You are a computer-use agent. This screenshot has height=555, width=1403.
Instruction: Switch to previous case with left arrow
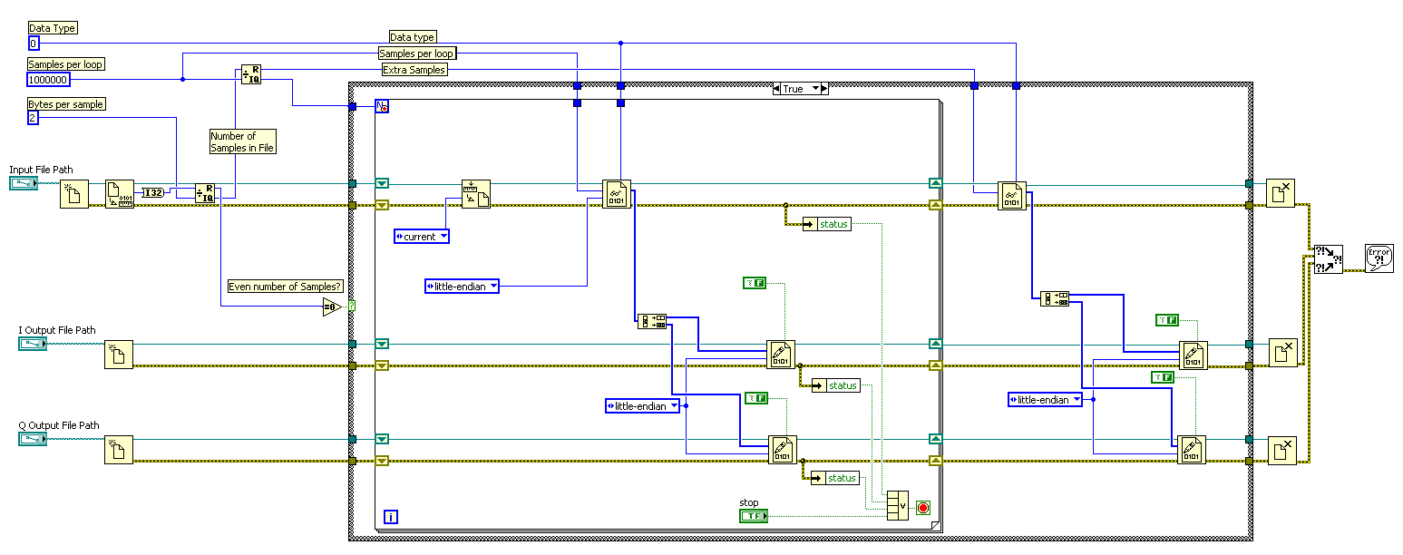coord(776,89)
